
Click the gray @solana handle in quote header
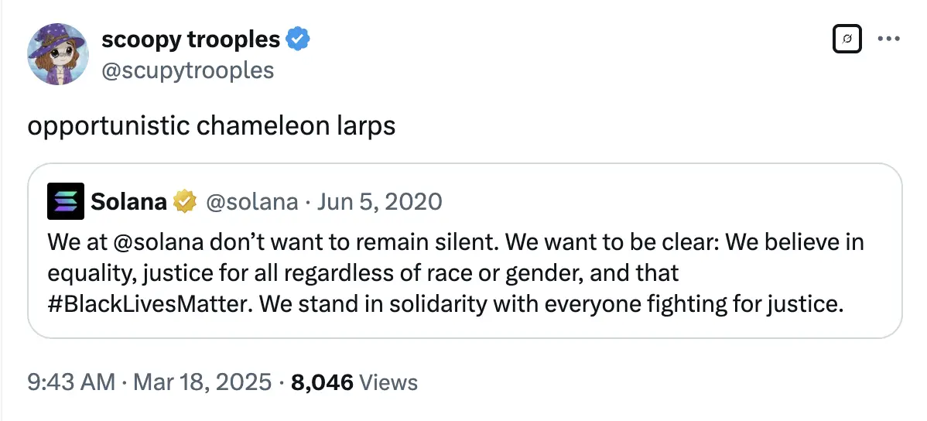tap(251, 202)
